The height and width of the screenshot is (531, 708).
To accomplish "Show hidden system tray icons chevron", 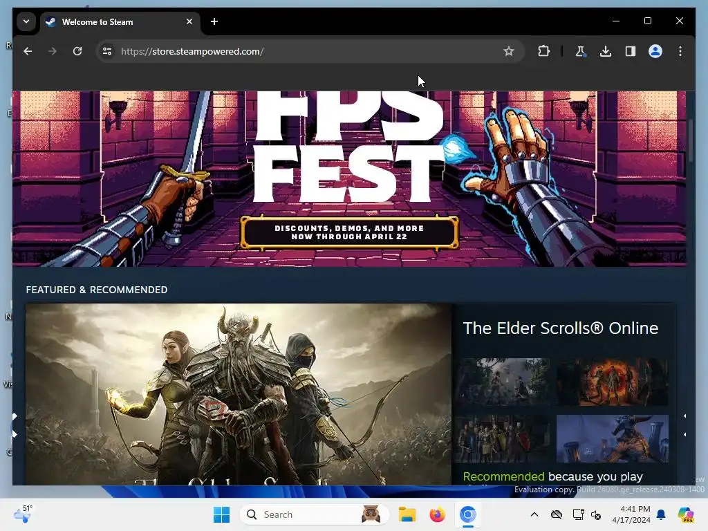I will pos(534,514).
